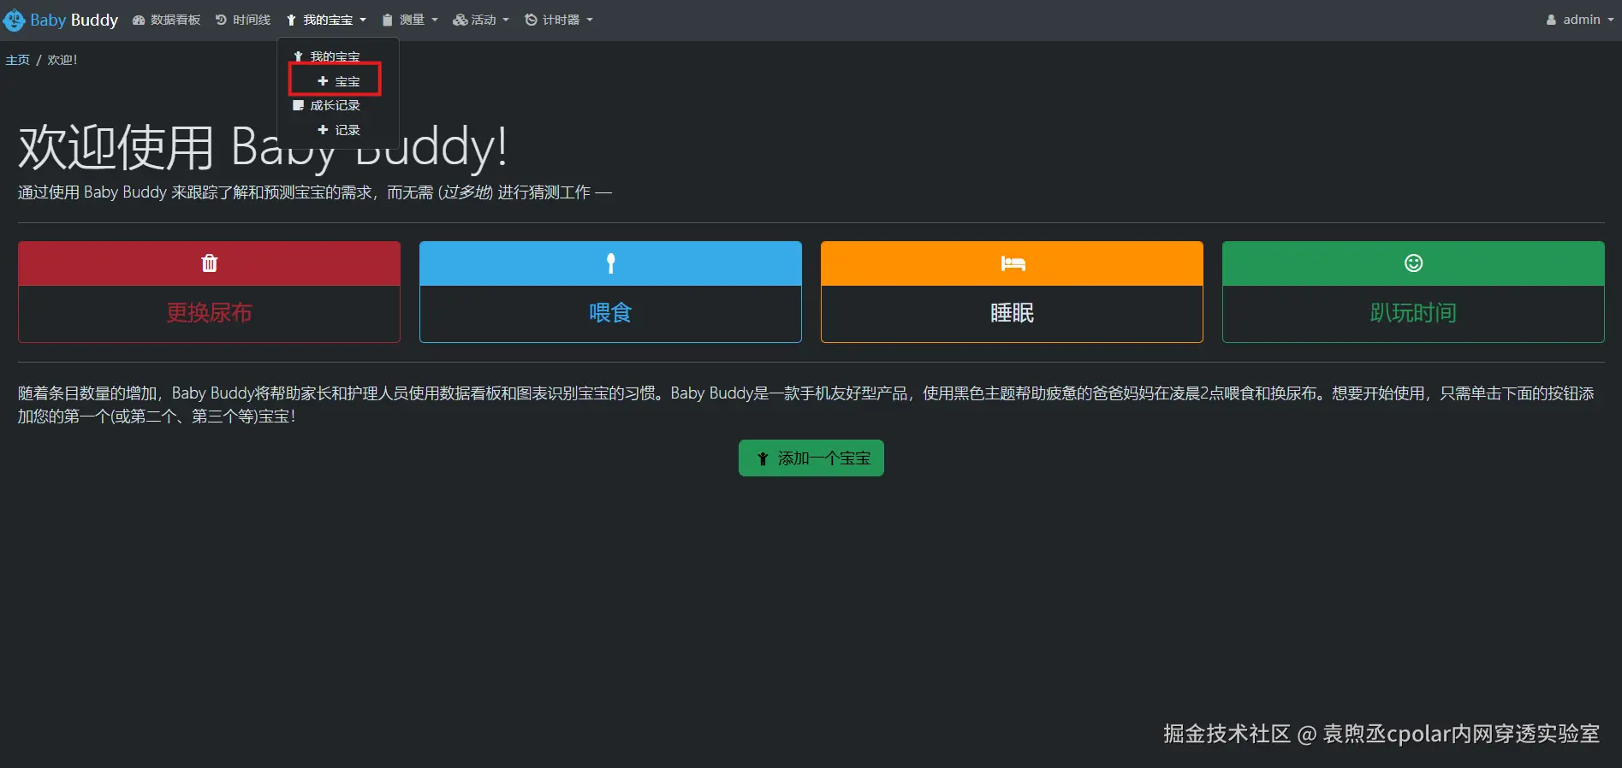
Task: Go to 主页 via the breadcrumb
Action: click(x=17, y=60)
